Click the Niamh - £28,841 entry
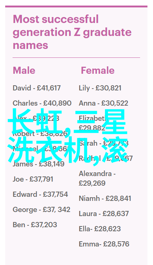 point(105,198)
